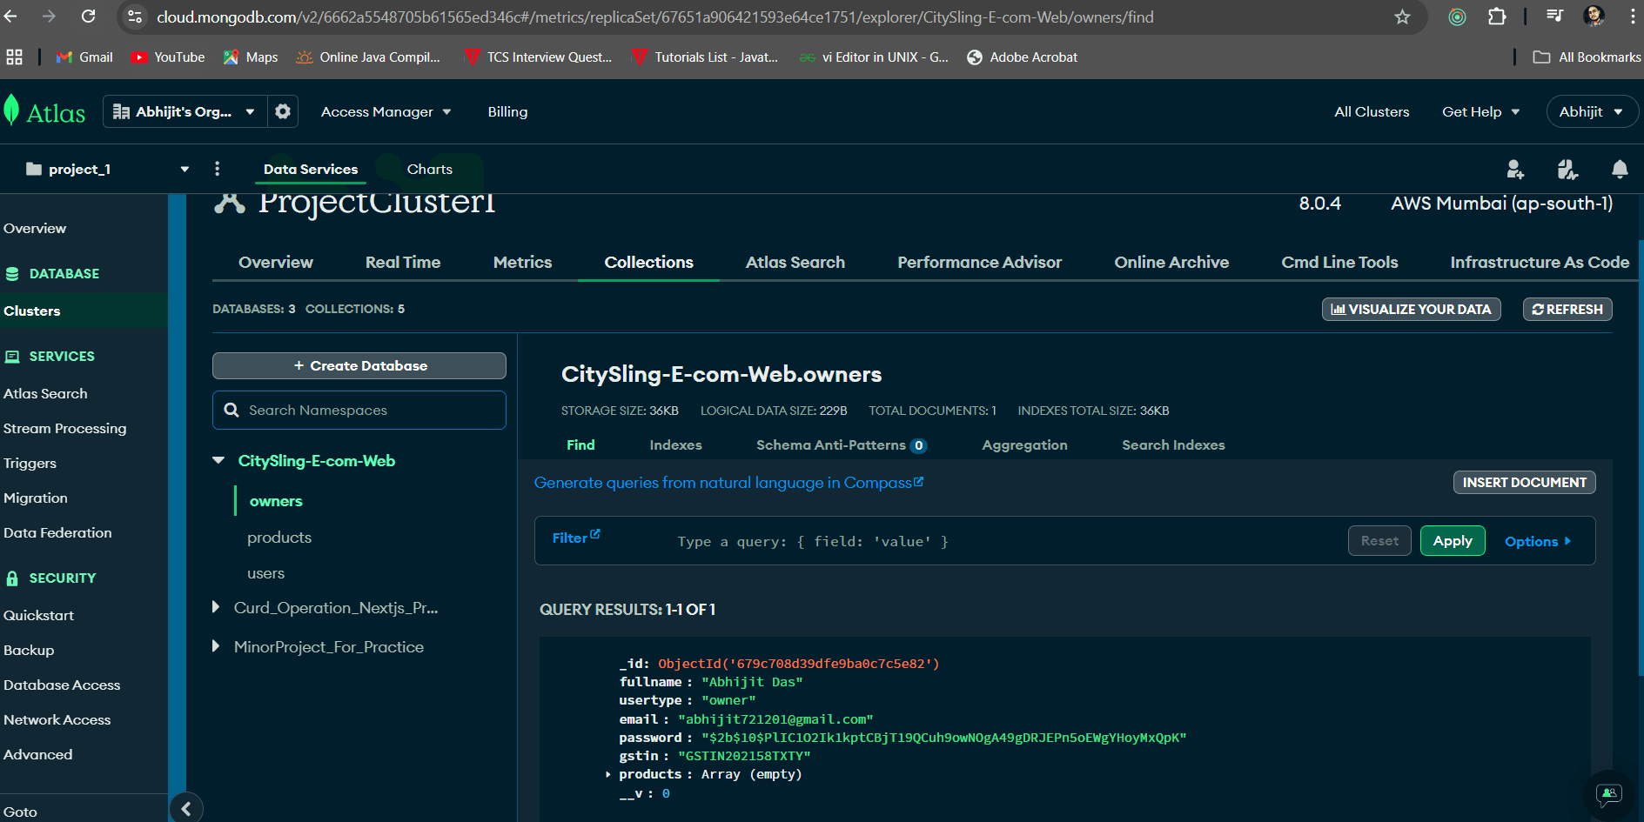This screenshot has width=1644, height=822.
Task: Click the Reset filter button
Action: tap(1379, 540)
